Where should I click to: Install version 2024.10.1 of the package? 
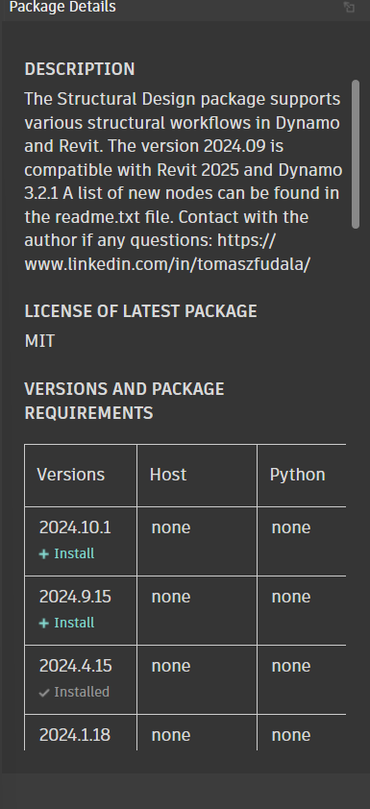click(x=66, y=553)
